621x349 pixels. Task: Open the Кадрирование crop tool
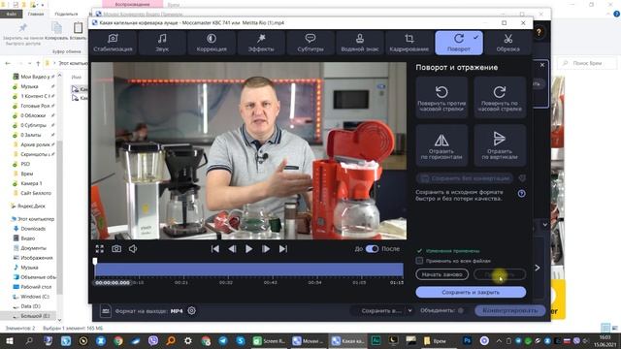(x=409, y=43)
